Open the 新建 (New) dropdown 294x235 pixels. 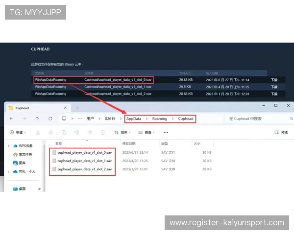[18, 133]
